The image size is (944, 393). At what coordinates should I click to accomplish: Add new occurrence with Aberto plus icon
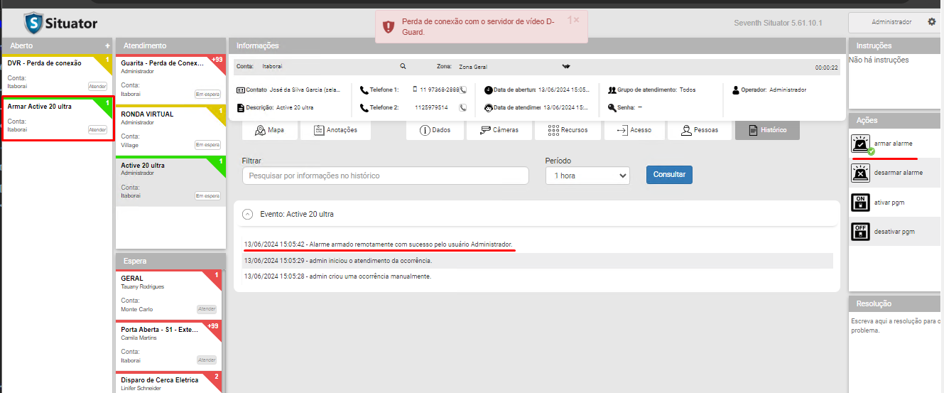click(x=107, y=45)
